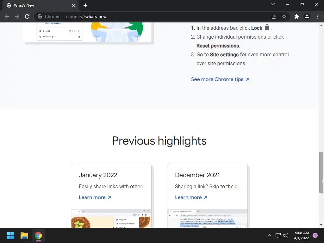Image resolution: width=324 pixels, height=243 pixels.
Task: Open network settings from the tray icon
Action: [278, 235]
